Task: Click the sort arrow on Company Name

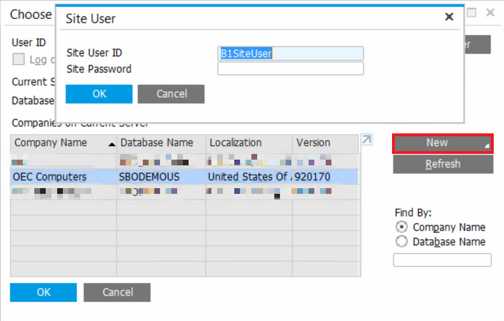Action: click(x=111, y=144)
